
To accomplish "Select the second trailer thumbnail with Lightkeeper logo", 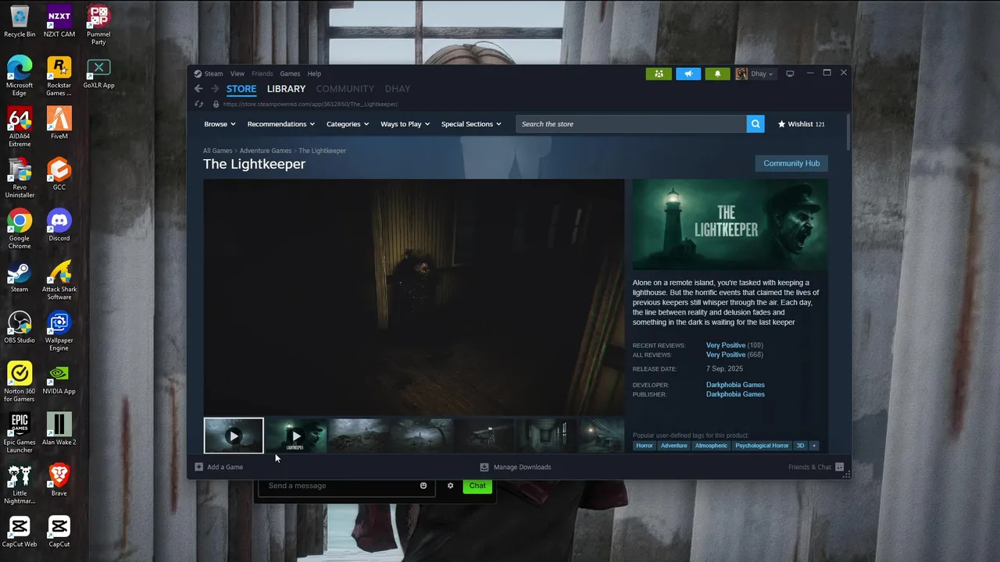I will [296, 436].
